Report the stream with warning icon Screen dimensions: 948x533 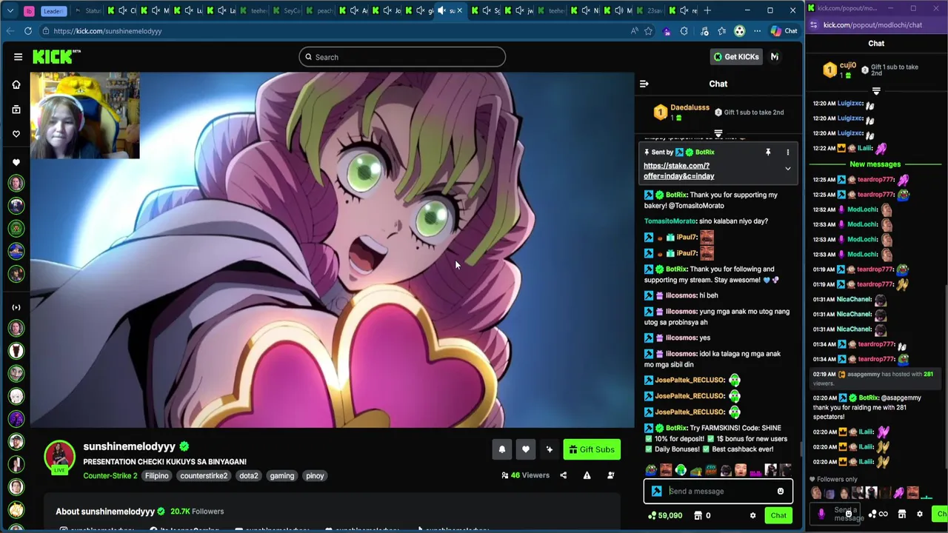pyautogui.click(x=587, y=475)
